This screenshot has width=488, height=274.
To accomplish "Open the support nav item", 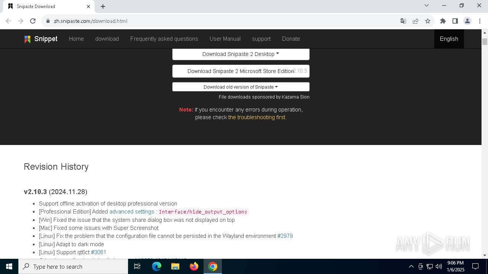I will tap(261, 39).
